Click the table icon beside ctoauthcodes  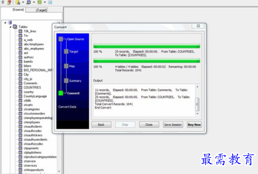click(x=20, y=131)
